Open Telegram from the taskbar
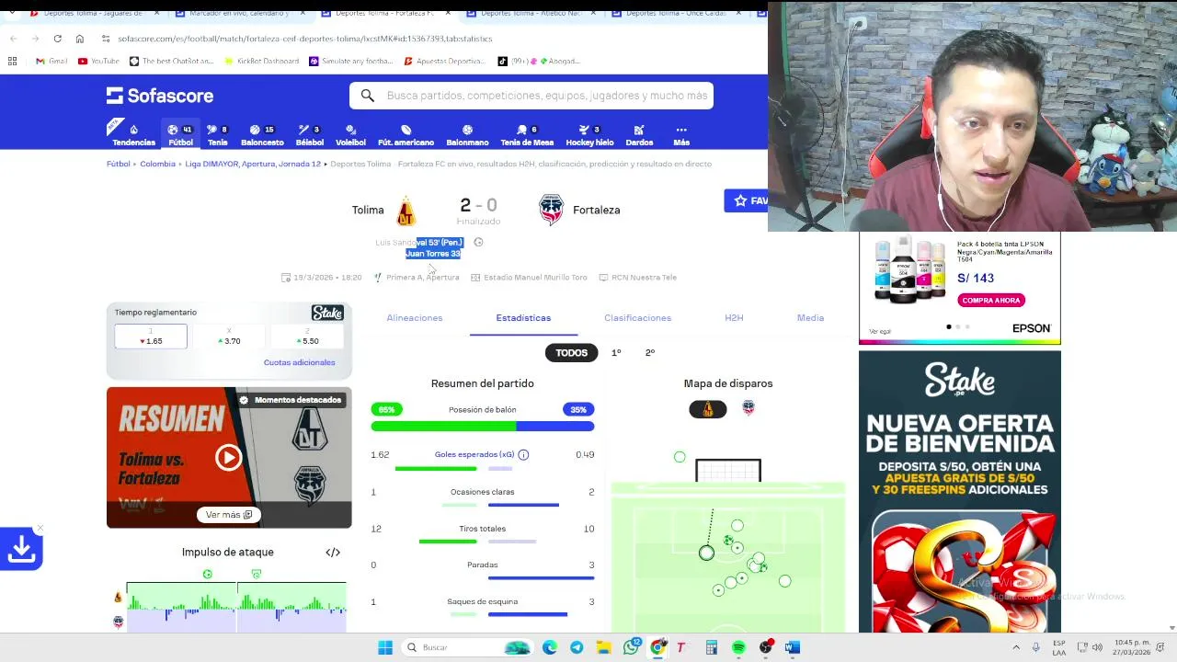 coord(577,647)
